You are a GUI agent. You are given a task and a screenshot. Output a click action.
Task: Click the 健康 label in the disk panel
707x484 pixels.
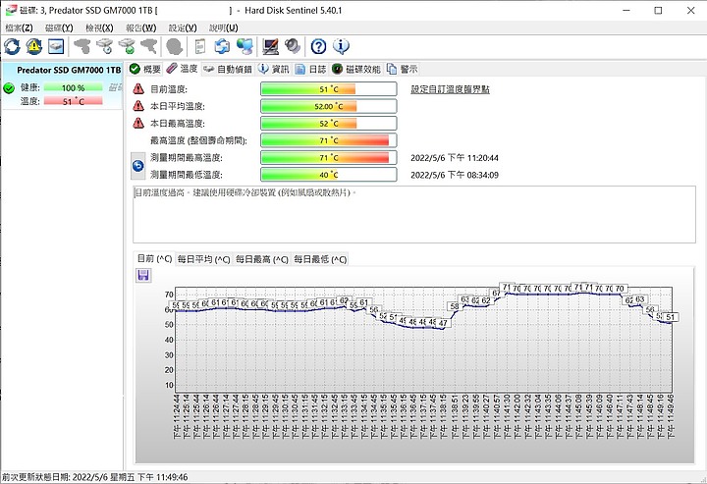[29, 87]
